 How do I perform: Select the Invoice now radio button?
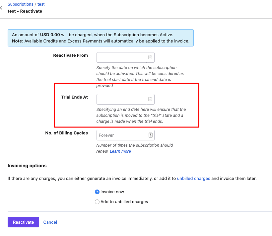point(97,192)
